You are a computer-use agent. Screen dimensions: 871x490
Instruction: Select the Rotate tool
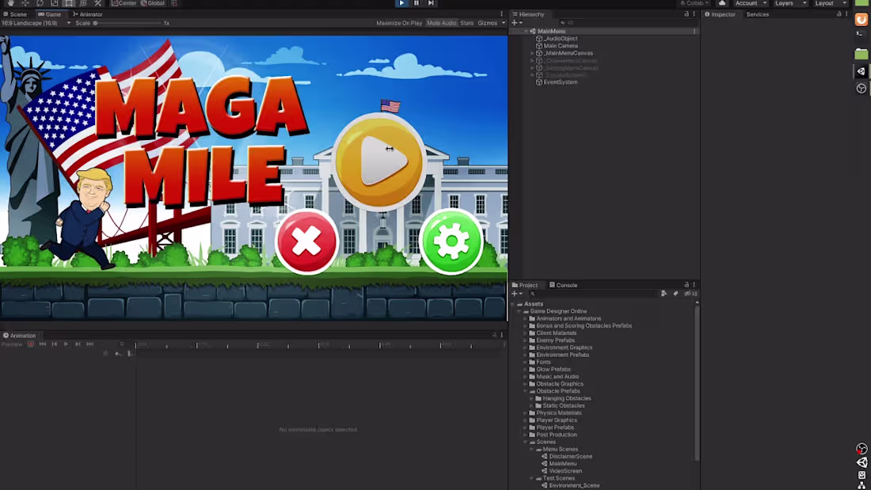[40, 4]
